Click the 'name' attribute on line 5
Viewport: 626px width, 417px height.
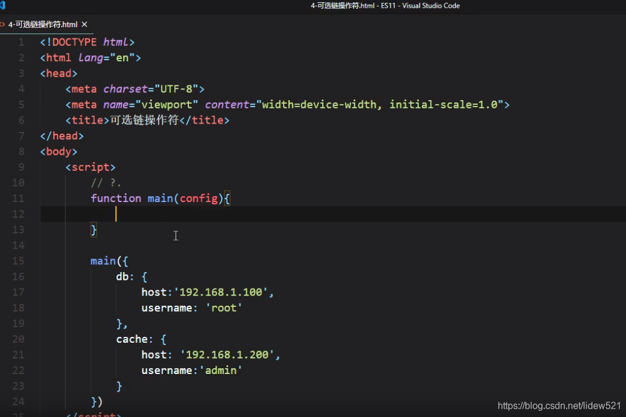(x=116, y=104)
